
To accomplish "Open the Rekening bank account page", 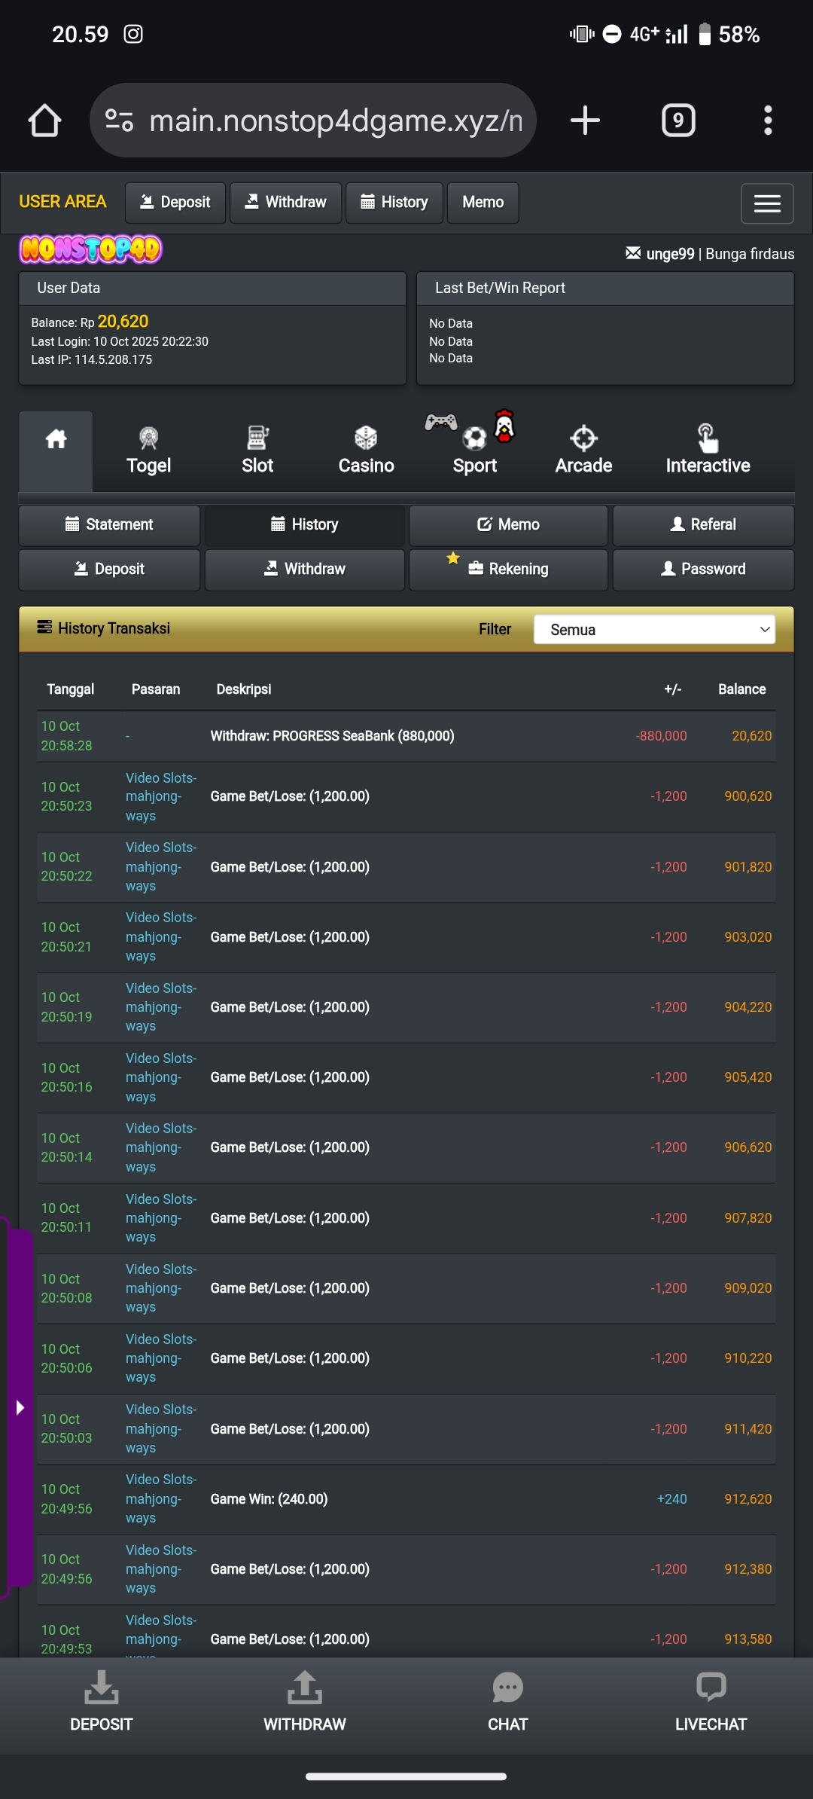I will (508, 569).
